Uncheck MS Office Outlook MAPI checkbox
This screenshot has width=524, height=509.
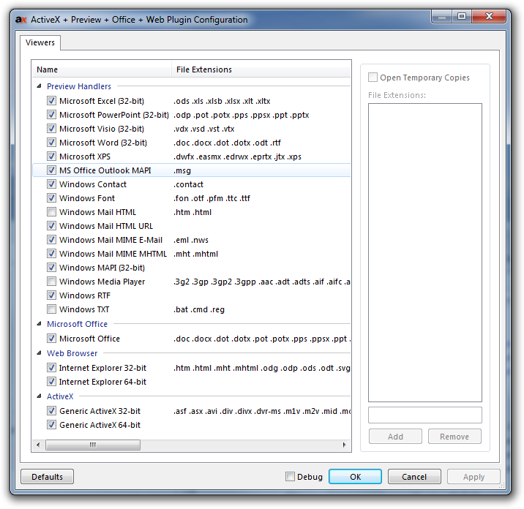51,170
